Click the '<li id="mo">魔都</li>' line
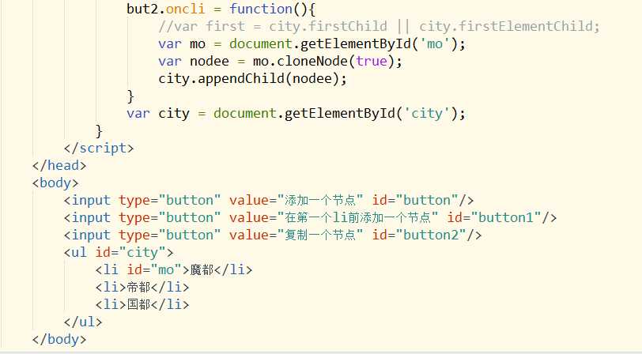 point(174,269)
